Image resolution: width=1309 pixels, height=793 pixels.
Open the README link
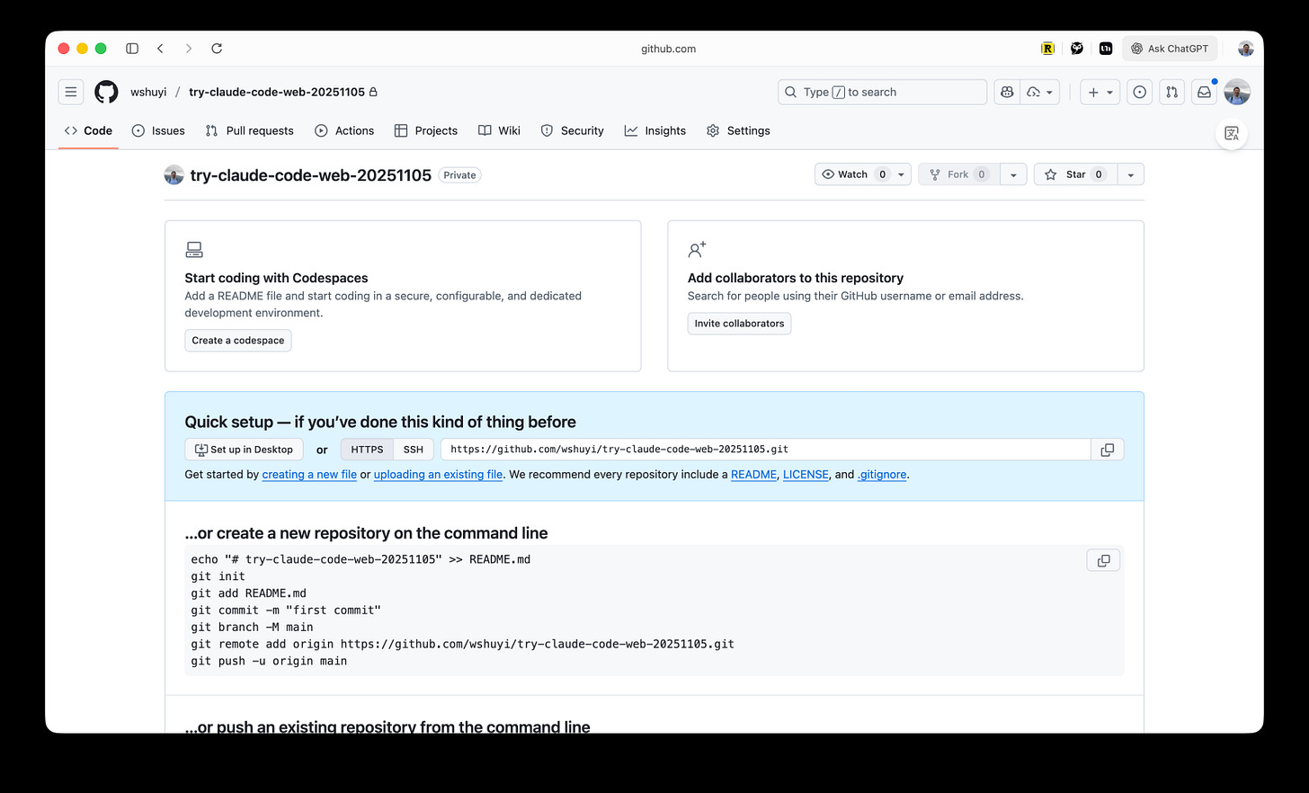pos(753,474)
